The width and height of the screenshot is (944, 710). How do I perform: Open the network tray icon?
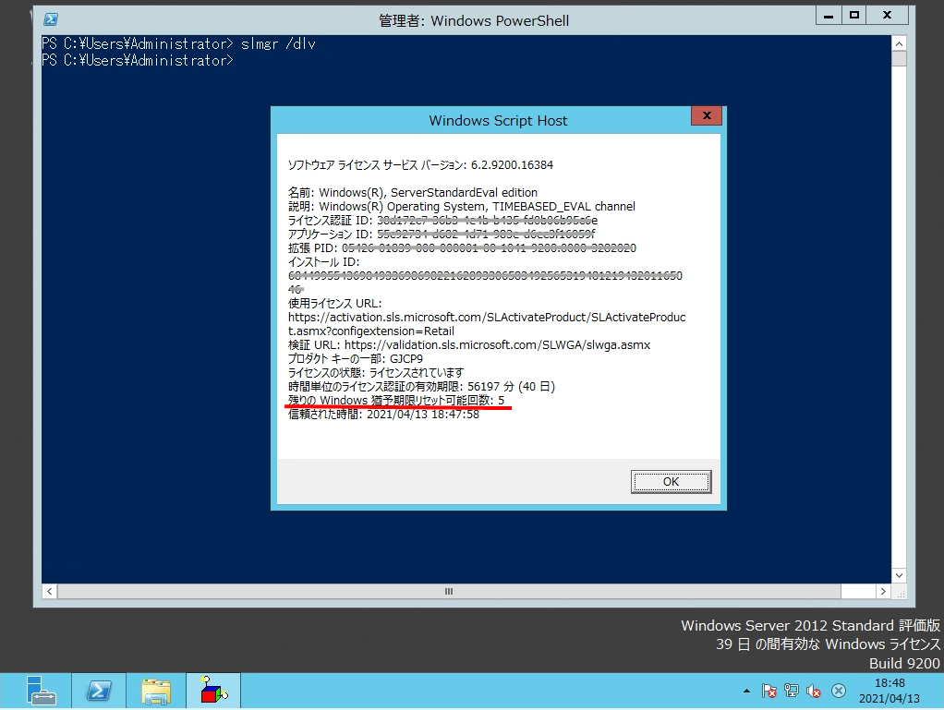click(791, 691)
